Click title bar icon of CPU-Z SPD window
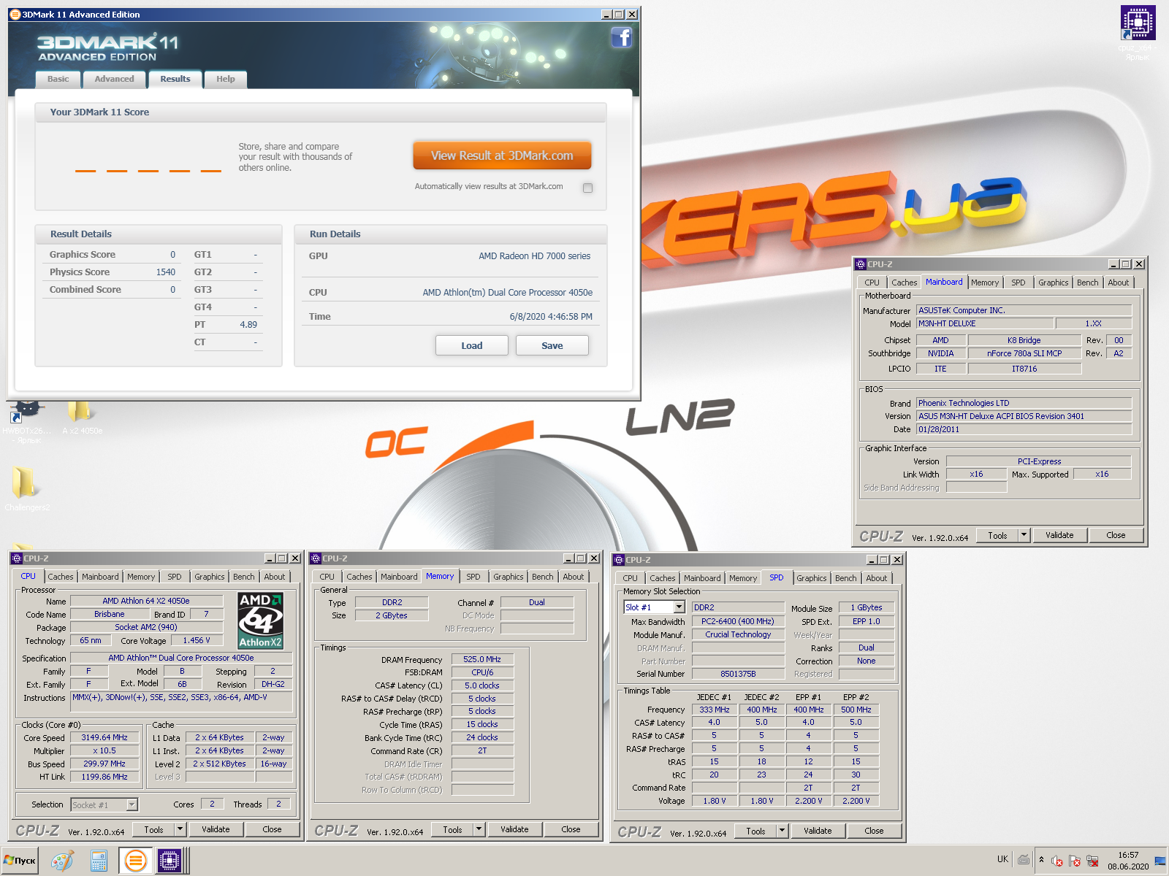 pos(619,560)
